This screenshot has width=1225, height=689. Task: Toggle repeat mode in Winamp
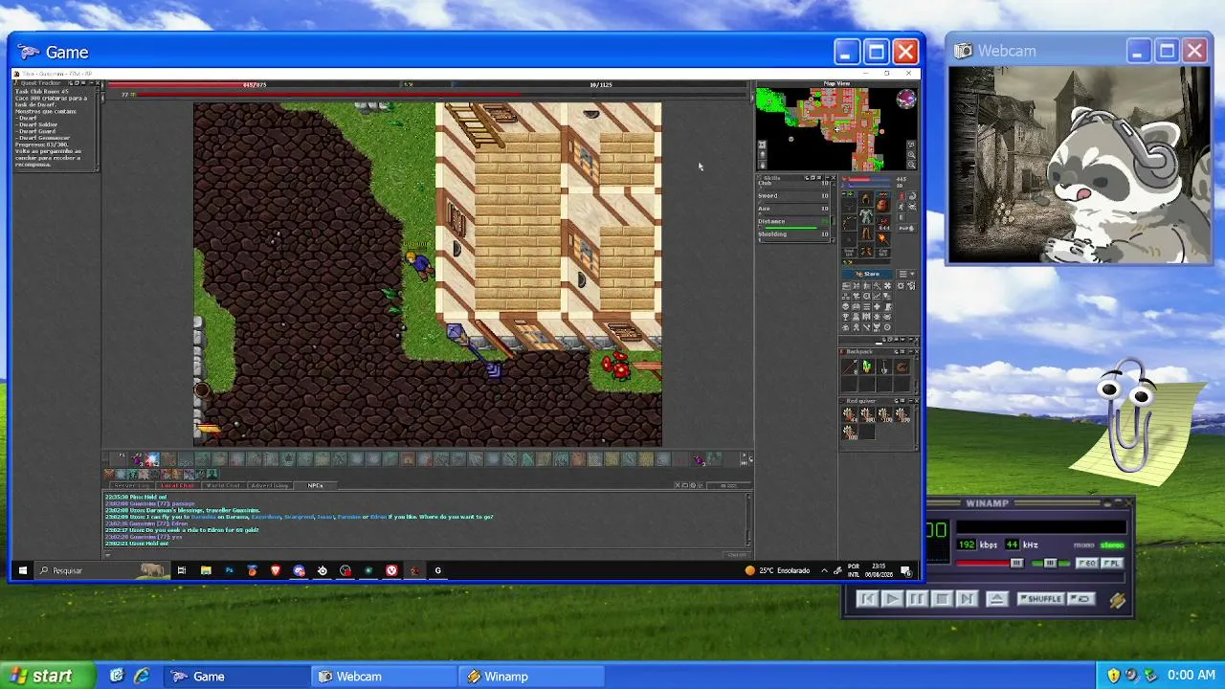[1081, 599]
